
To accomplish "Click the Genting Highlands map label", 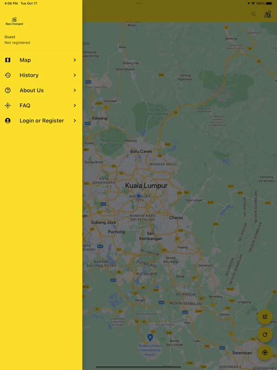I will (185, 77).
